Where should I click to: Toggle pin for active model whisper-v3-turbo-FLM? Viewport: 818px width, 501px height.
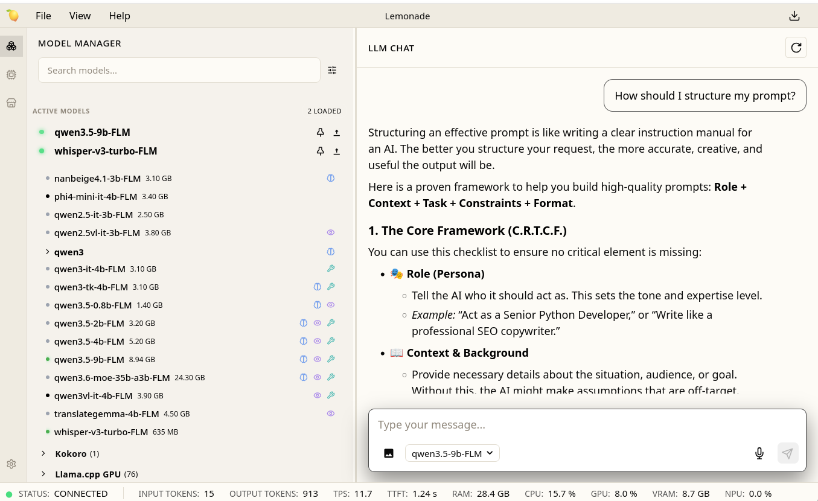(321, 152)
